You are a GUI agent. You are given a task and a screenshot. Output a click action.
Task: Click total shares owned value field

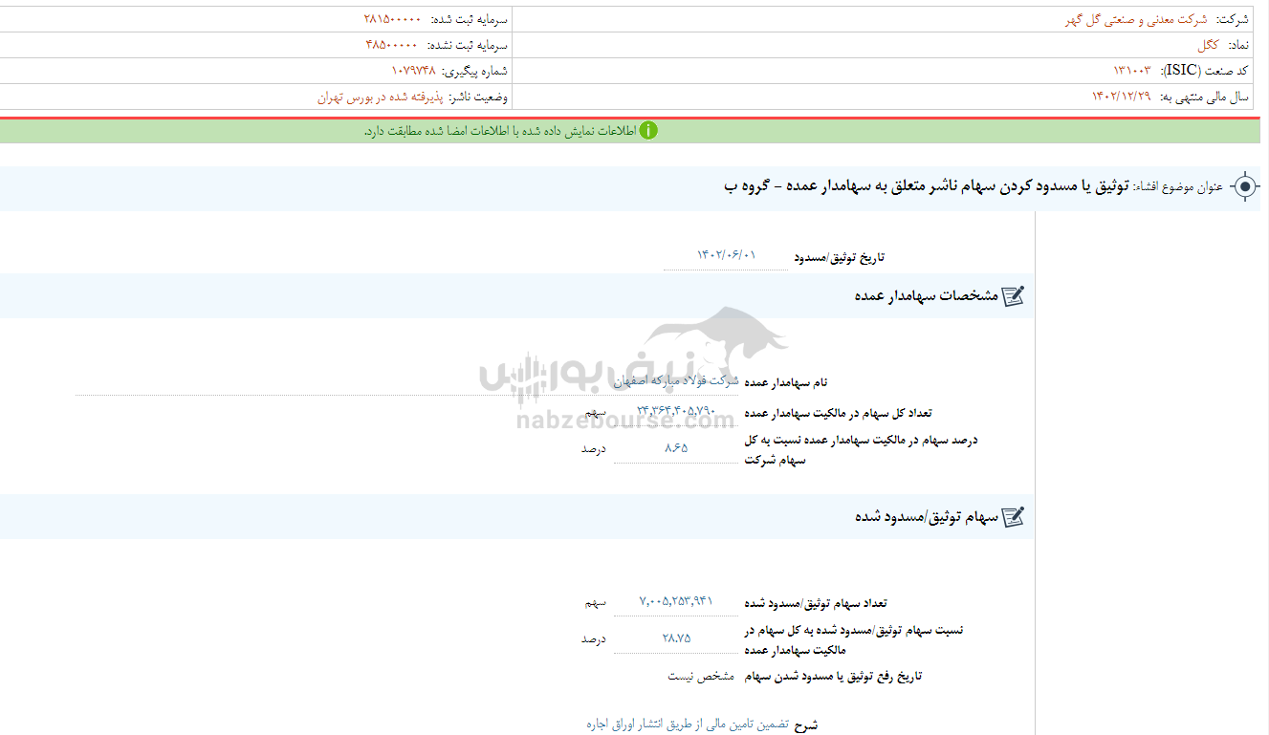[676, 412]
